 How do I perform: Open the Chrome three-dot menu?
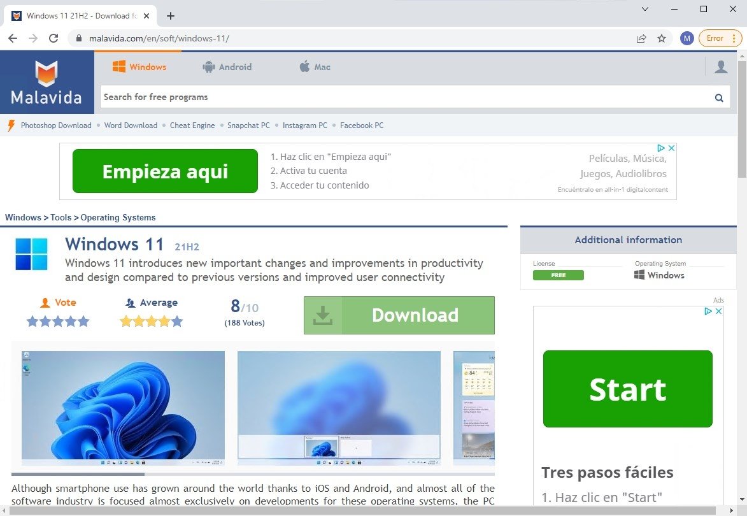tap(734, 38)
